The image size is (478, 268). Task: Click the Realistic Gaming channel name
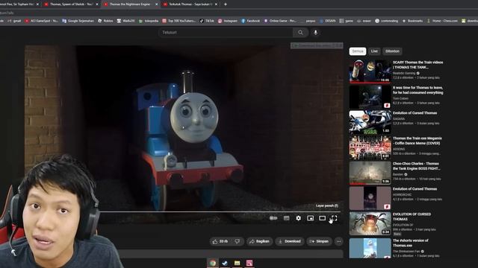pyautogui.click(x=404, y=73)
